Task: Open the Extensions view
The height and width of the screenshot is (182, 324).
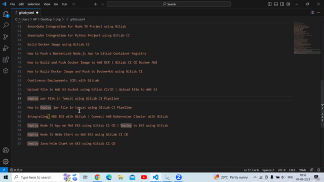Action: (x=6, y=60)
